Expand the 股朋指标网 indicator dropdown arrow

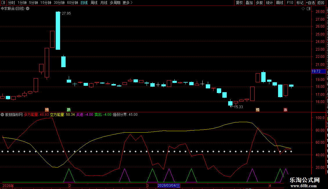[3, 115]
